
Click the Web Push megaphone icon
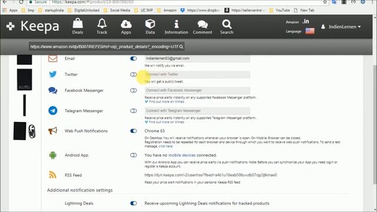52,131
